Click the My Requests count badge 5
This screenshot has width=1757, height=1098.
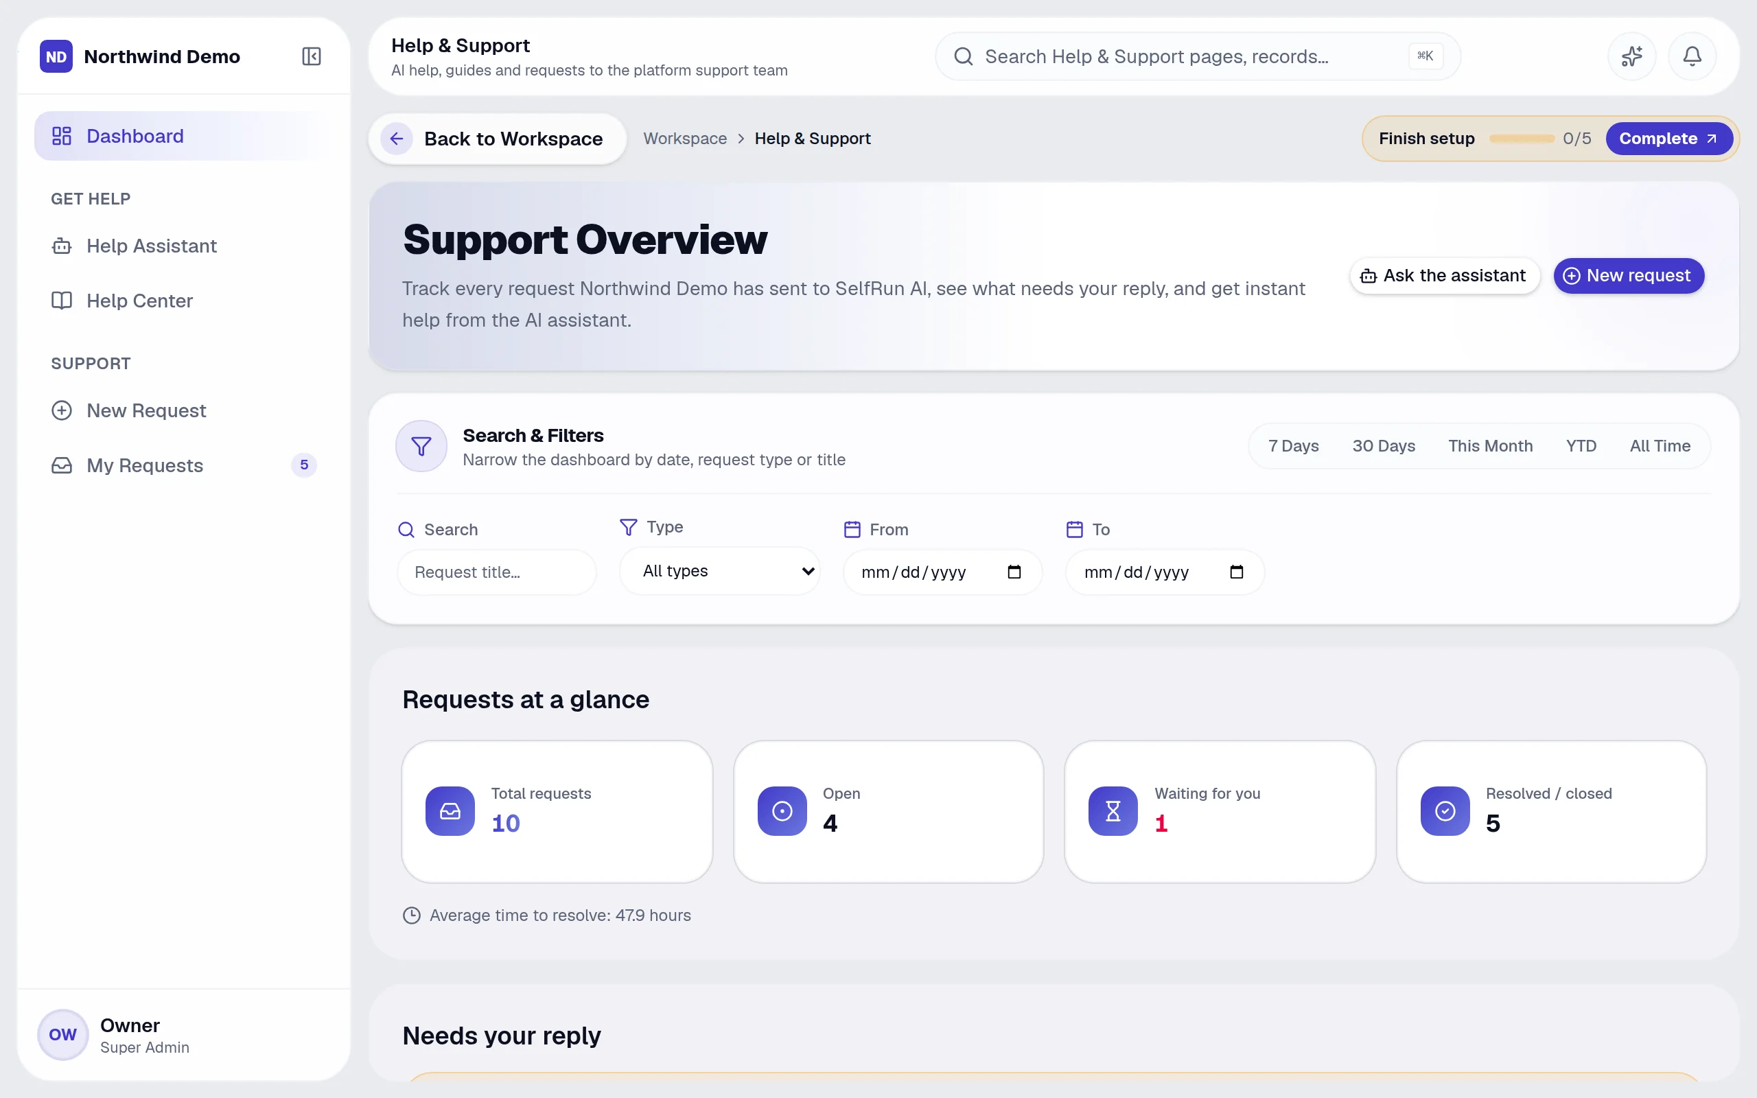[x=304, y=465]
